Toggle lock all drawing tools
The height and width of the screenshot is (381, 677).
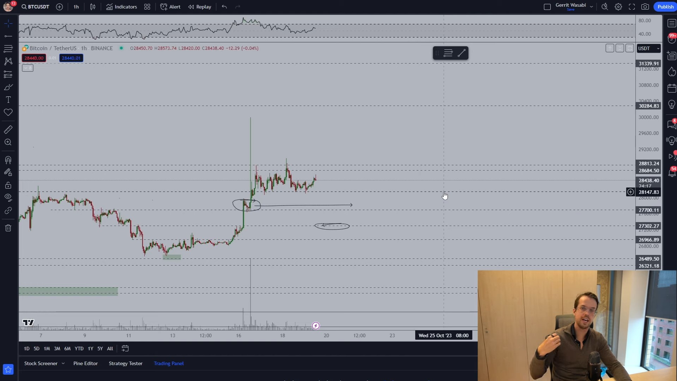point(8,185)
